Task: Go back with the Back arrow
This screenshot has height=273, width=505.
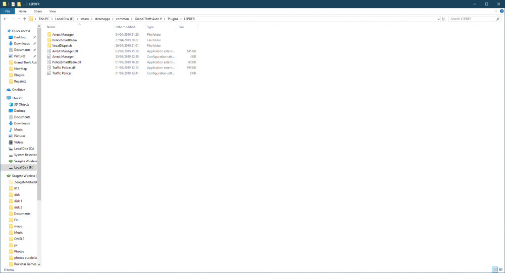Action: (5, 19)
